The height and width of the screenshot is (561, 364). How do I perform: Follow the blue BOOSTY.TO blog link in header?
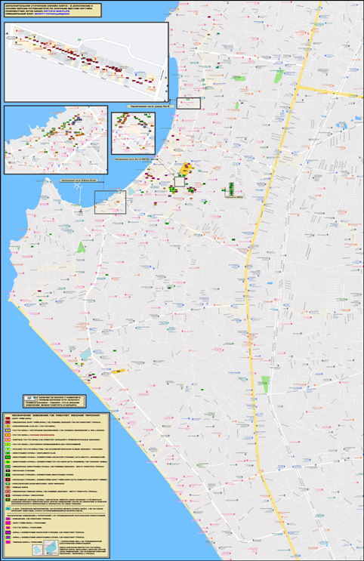coord(52,14)
